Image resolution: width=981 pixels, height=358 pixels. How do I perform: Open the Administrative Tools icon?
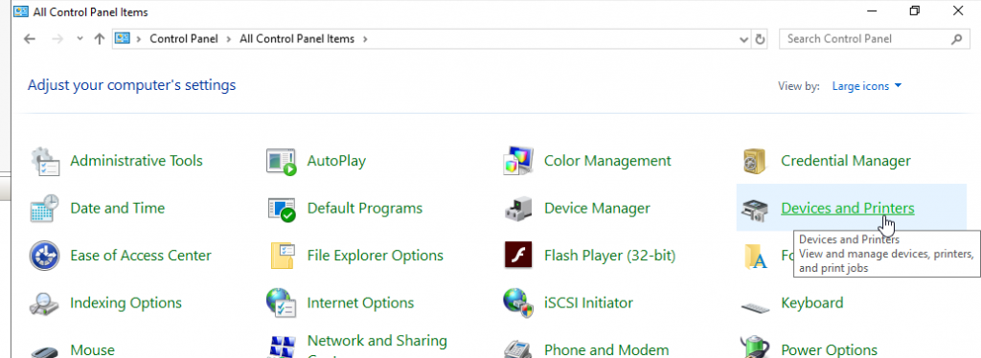pyautogui.click(x=45, y=161)
